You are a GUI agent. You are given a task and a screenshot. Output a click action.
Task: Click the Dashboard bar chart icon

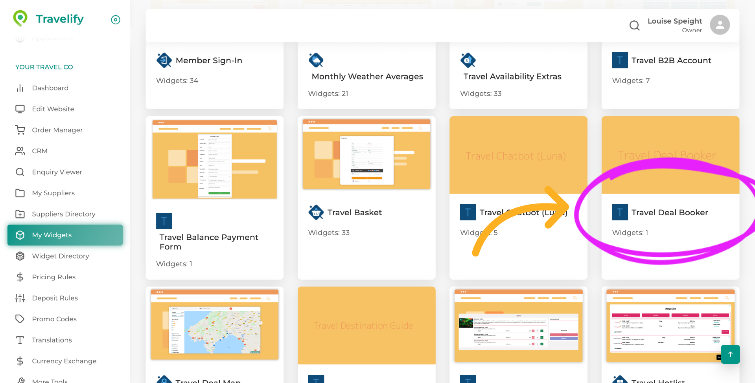(20, 88)
